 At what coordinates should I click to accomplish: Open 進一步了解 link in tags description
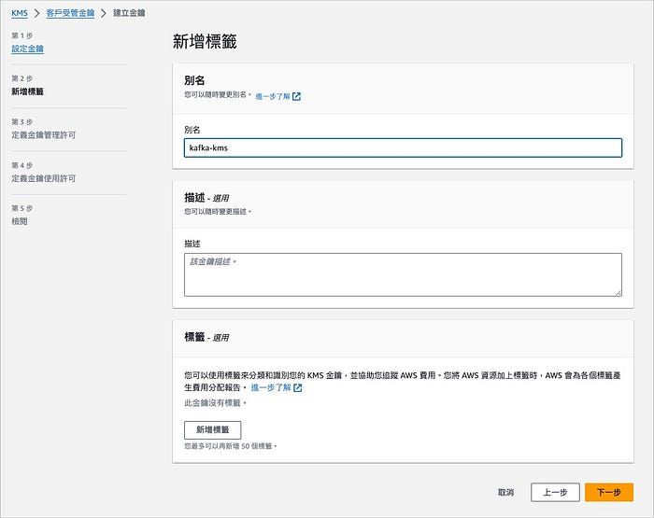271,387
